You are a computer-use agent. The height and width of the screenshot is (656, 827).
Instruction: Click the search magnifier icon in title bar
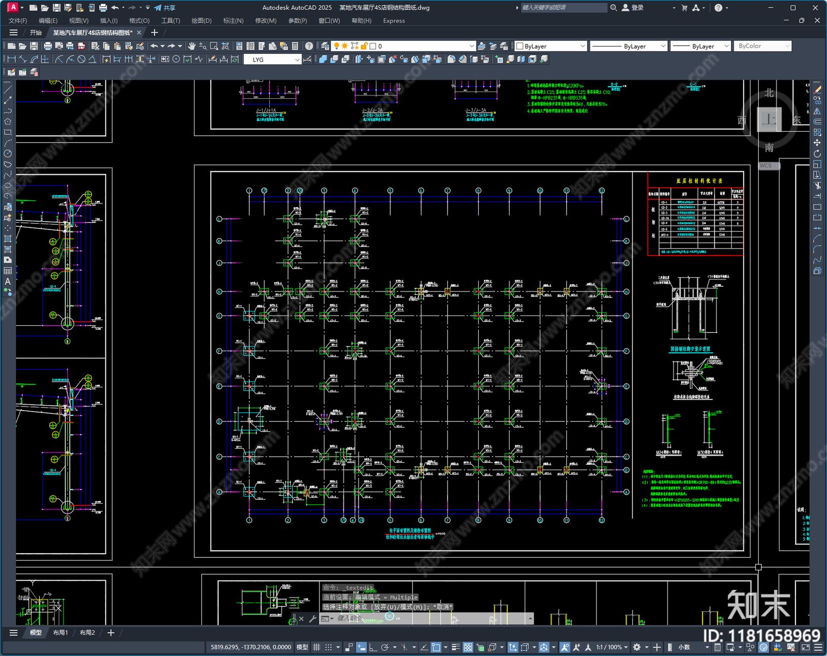[x=614, y=8]
